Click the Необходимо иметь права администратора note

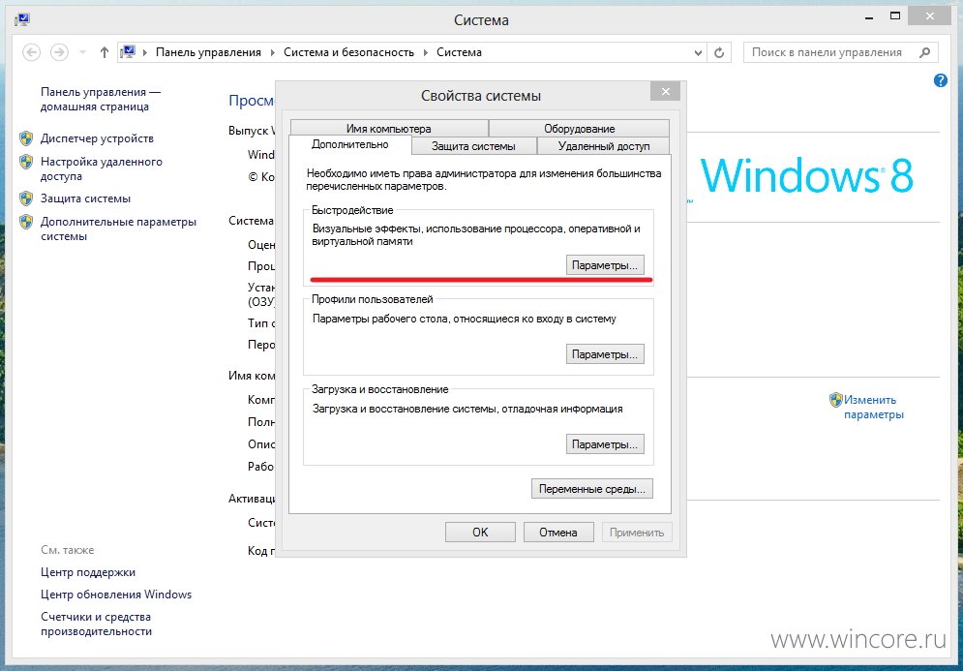pos(484,179)
